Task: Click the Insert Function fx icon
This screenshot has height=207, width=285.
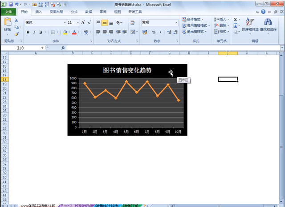Action: coord(63,48)
